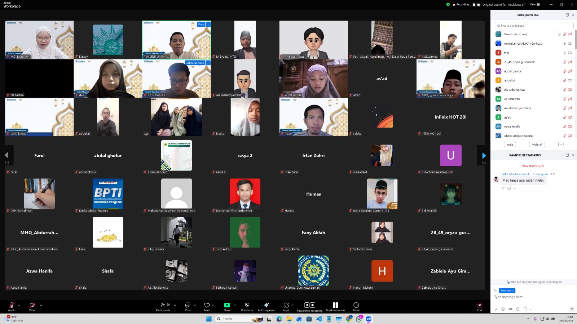Open the View menu at top
577x324 pixels.
coord(534,5)
